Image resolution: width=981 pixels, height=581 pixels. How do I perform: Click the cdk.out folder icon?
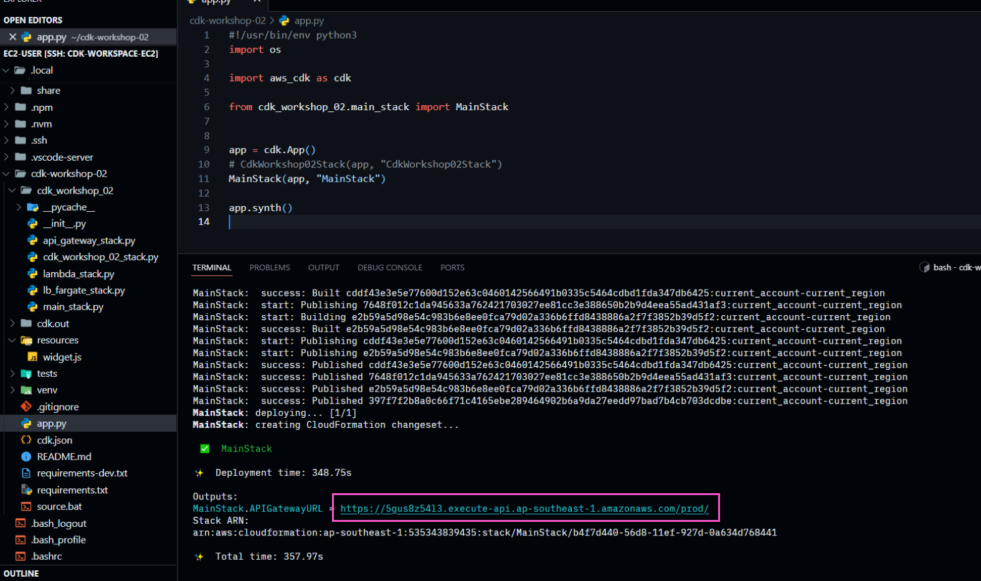(26, 323)
